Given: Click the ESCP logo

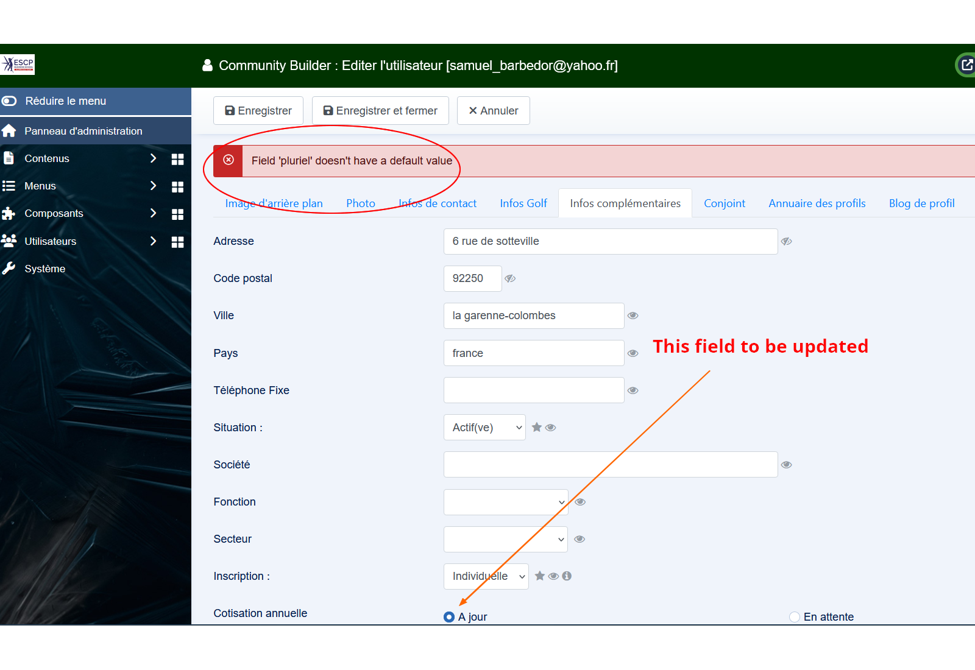Looking at the screenshot, I should [18, 65].
